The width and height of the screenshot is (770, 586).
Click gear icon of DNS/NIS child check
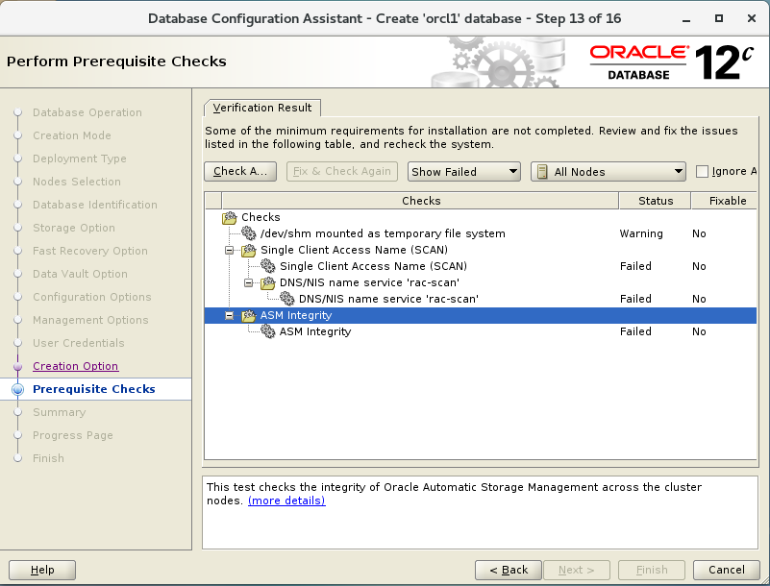click(x=286, y=299)
